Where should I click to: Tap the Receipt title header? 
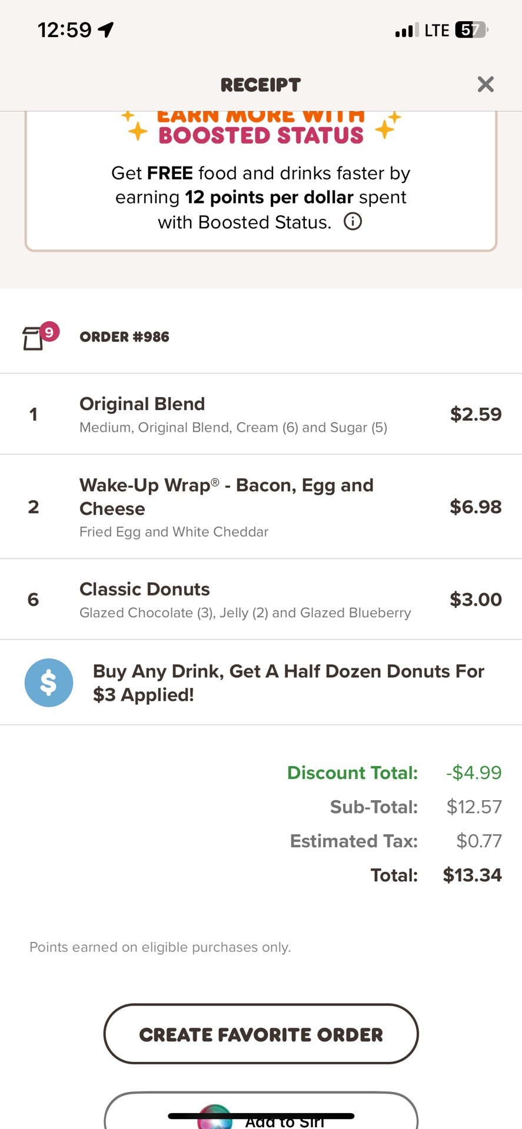pos(261,85)
